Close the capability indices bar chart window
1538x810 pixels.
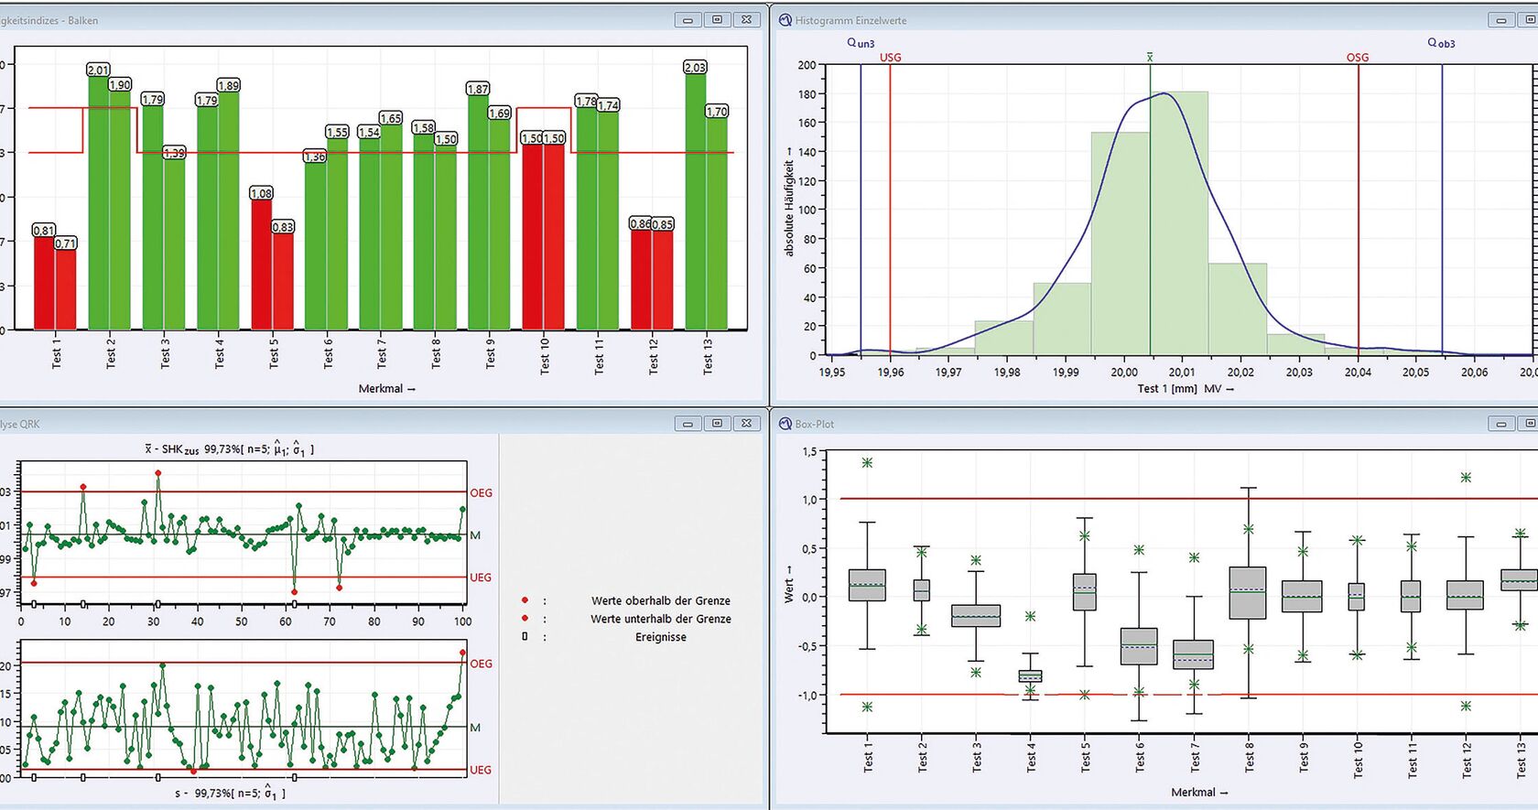coord(747,19)
